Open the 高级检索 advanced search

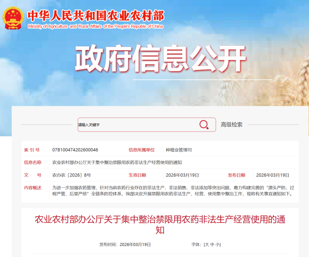coord(231,124)
